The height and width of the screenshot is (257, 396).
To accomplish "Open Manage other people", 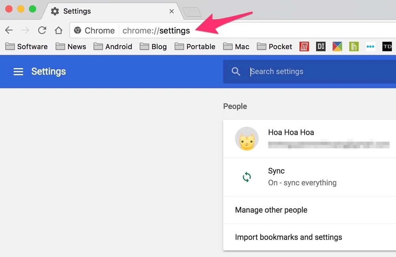I will tap(271, 210).
